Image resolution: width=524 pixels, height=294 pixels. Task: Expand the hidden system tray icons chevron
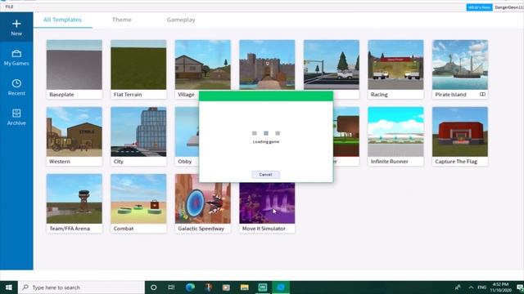click(x=471, y=287)
